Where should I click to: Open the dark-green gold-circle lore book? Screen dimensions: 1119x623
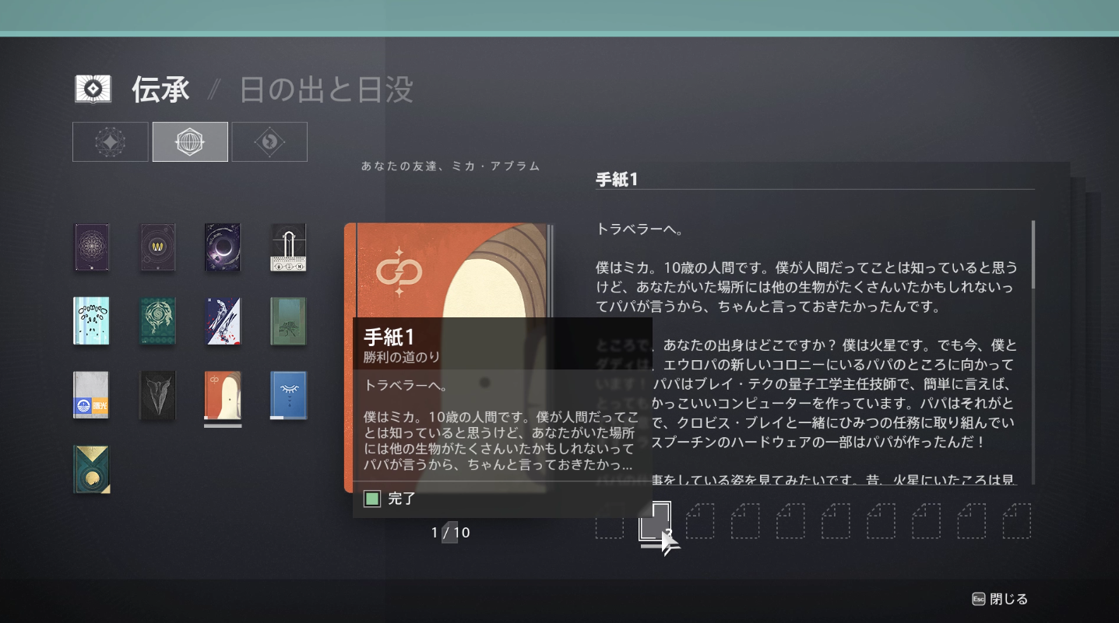tap(91, 469)
